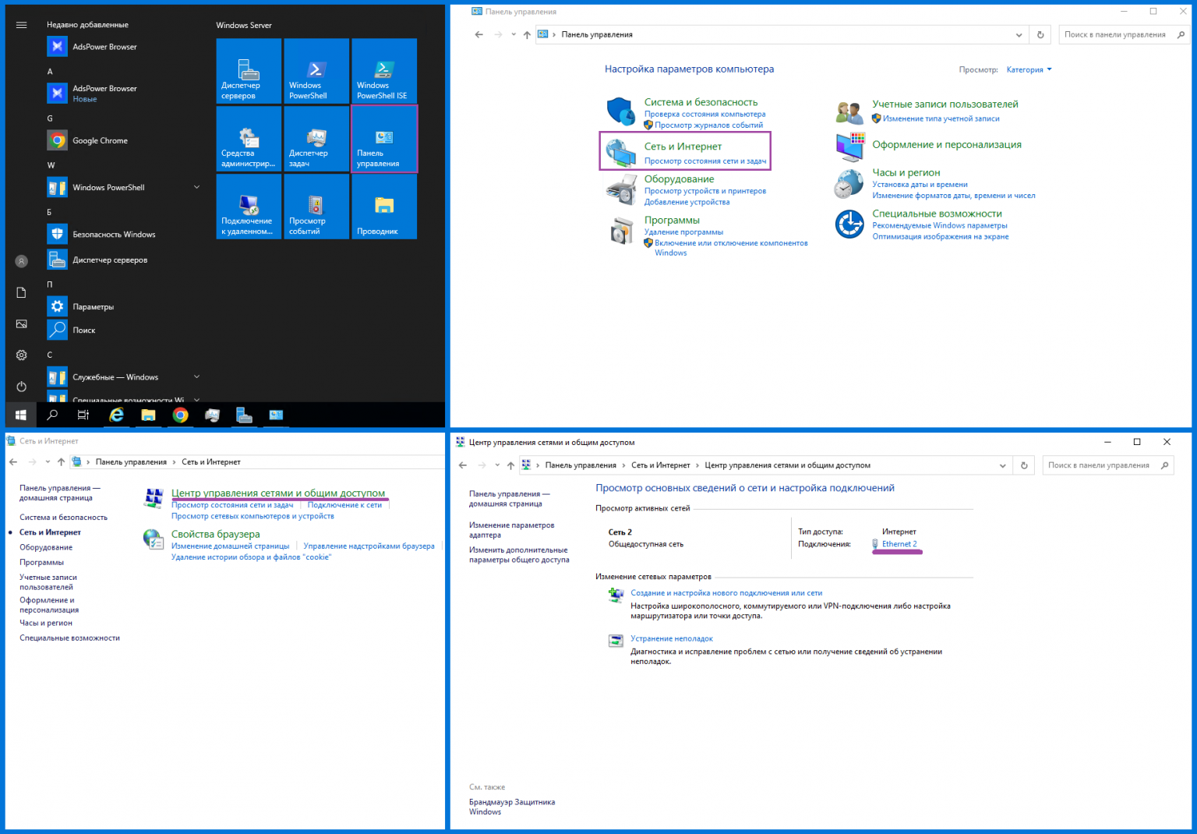The width and height of the screenshot is (1197, 834).
Task: Open the Server Manager tile
Action: pyautogui.click(x=249, y=71)
